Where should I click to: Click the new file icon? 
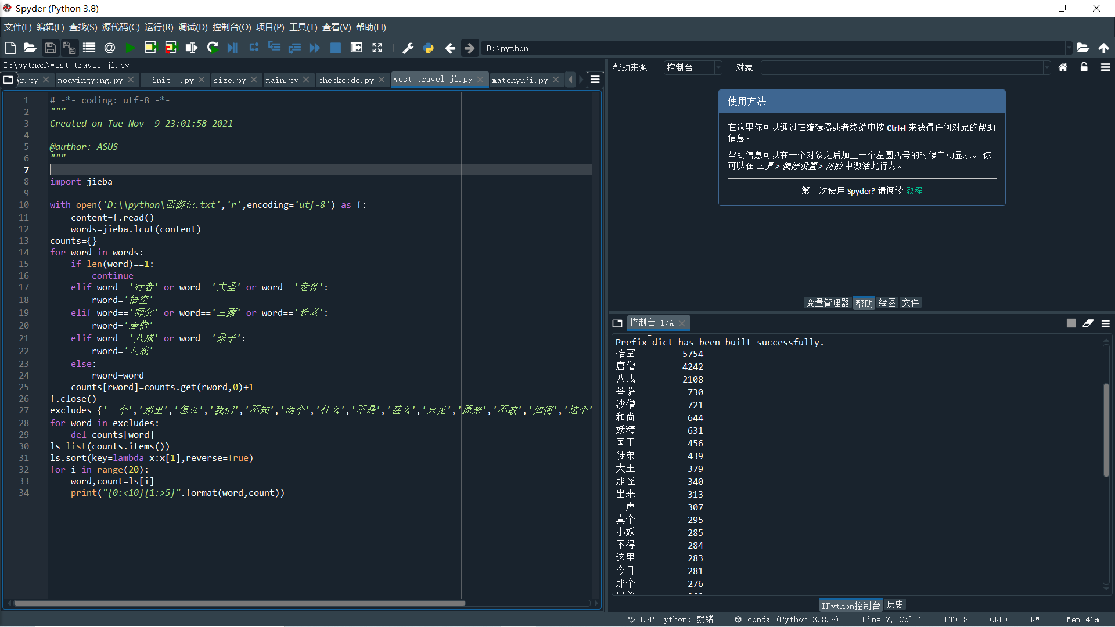(x=10, y=48)
